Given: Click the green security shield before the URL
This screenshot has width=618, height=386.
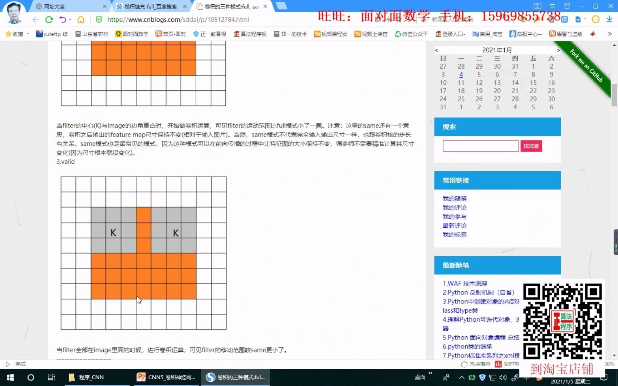Looking at the screenshot, I should (99, 19).
